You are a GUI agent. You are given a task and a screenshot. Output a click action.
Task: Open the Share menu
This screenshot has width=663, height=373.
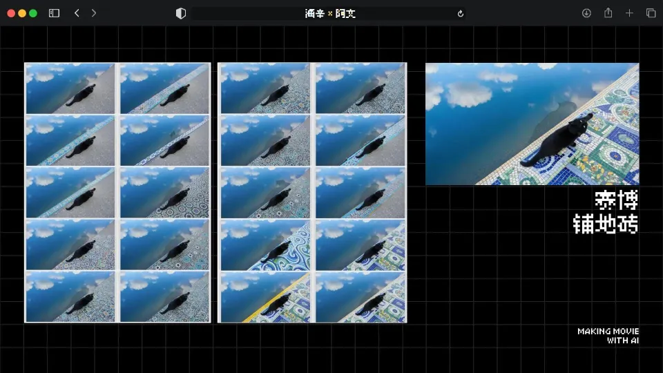coord(608,13)
